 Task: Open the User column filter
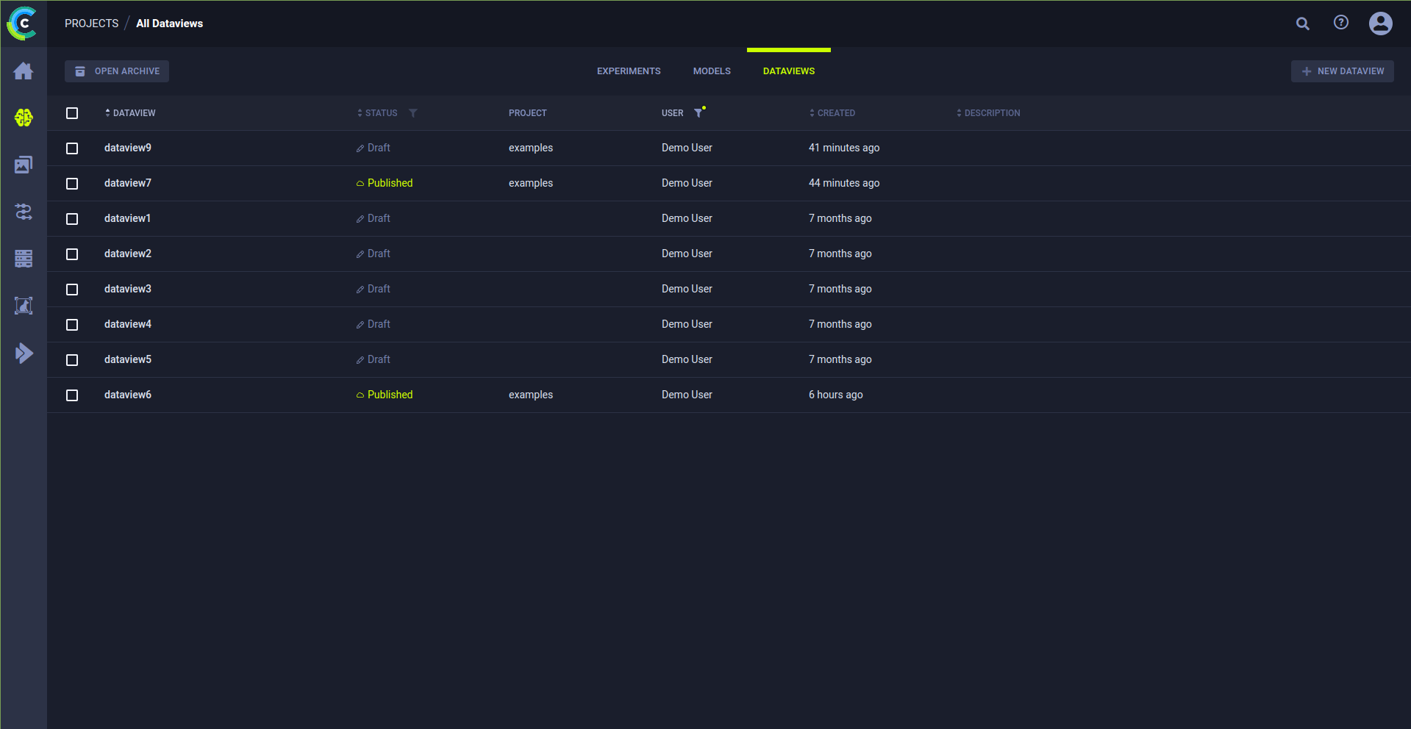pyautogui.click(x=699, y=113)
